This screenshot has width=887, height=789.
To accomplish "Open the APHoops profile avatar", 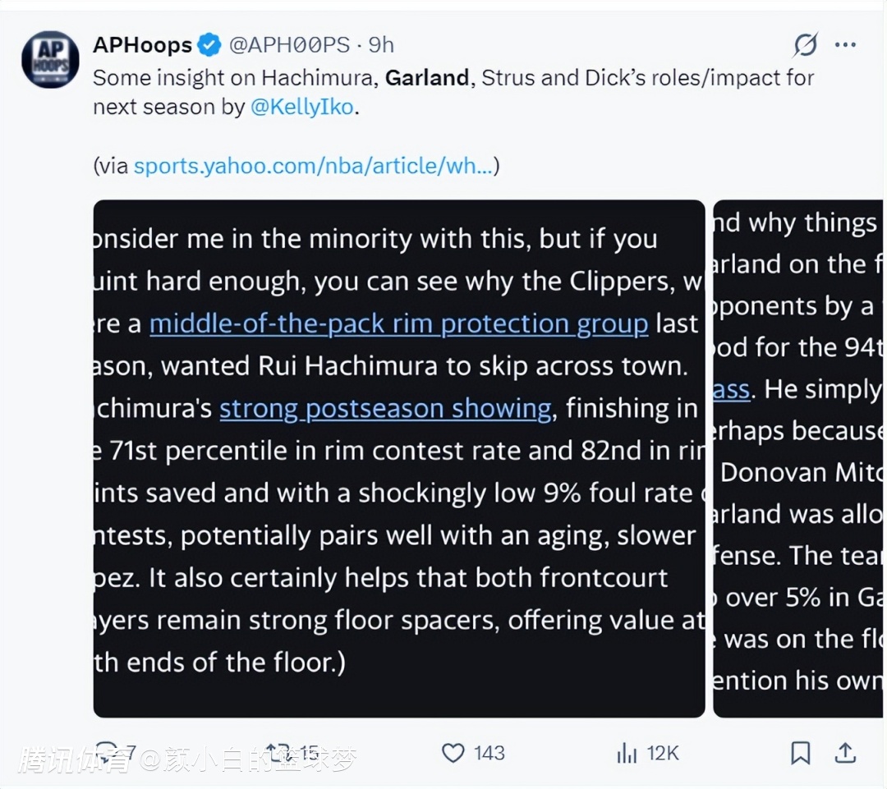I will point(50,59).
